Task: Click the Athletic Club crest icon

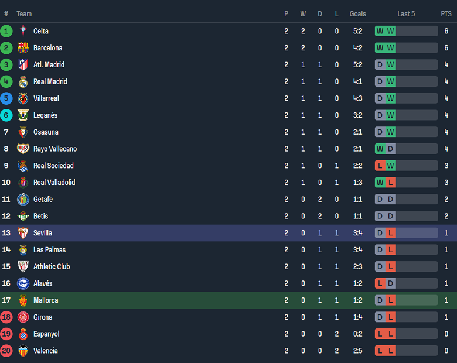Action: (x=23, y=266)
